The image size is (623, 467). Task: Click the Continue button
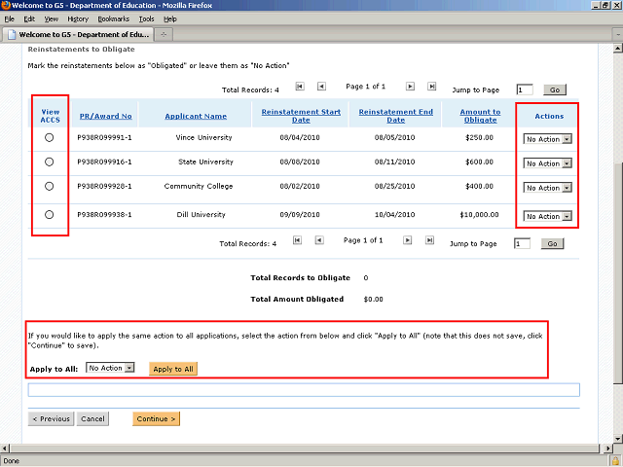156,419
